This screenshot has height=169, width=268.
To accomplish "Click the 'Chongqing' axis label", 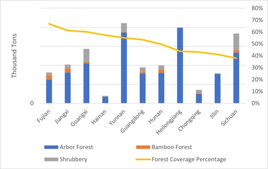I will click(189, 120).
